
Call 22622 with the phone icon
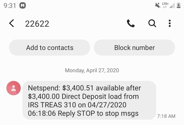click(131, 23)
